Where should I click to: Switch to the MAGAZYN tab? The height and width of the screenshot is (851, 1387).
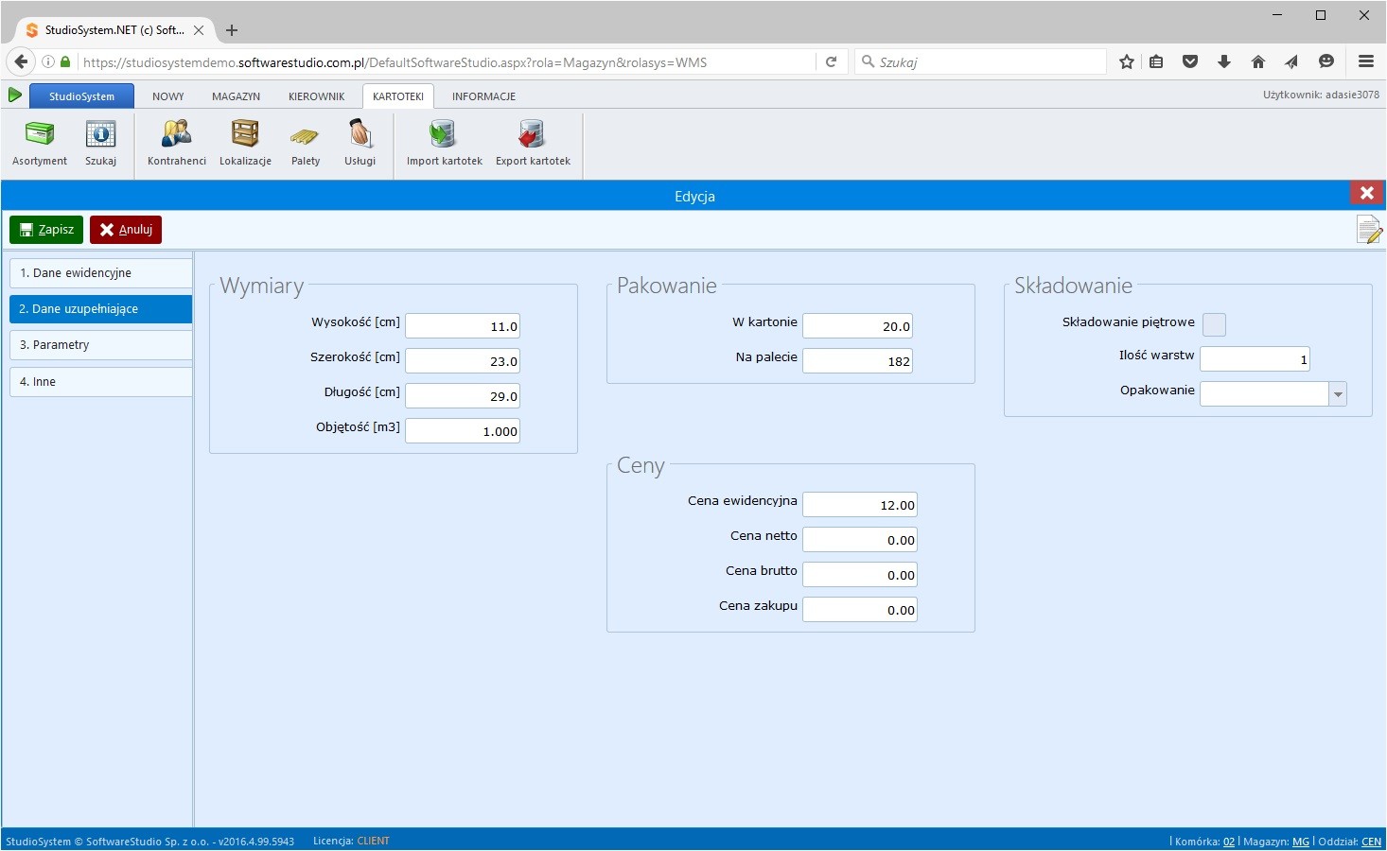point(236,96)
